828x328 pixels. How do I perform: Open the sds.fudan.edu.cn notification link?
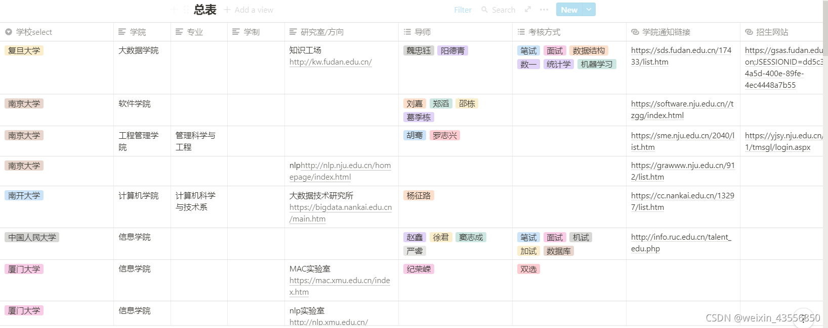[681, 56]
